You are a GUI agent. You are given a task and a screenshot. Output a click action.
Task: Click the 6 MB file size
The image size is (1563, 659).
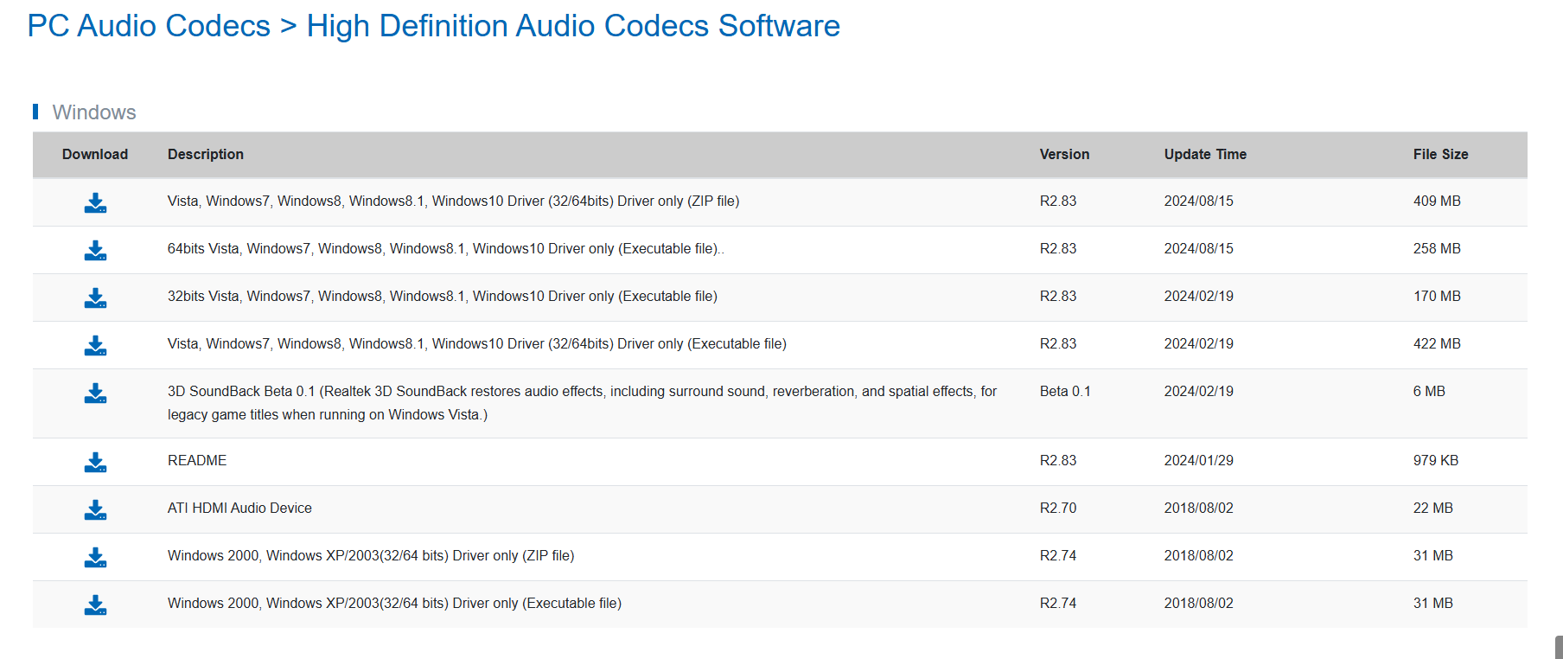pos(1429,391)
